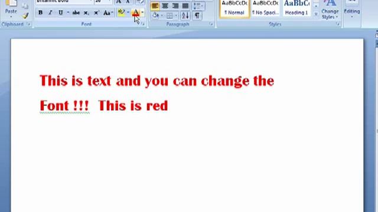Click the font name box
The image size is (378, 212).
coord(64,1)
